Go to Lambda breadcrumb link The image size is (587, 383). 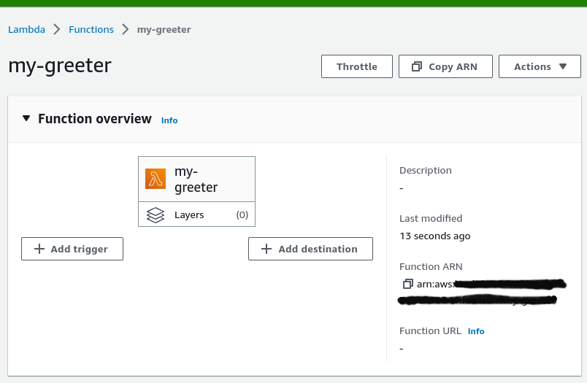pyautogui.click(x=26, y=30)
